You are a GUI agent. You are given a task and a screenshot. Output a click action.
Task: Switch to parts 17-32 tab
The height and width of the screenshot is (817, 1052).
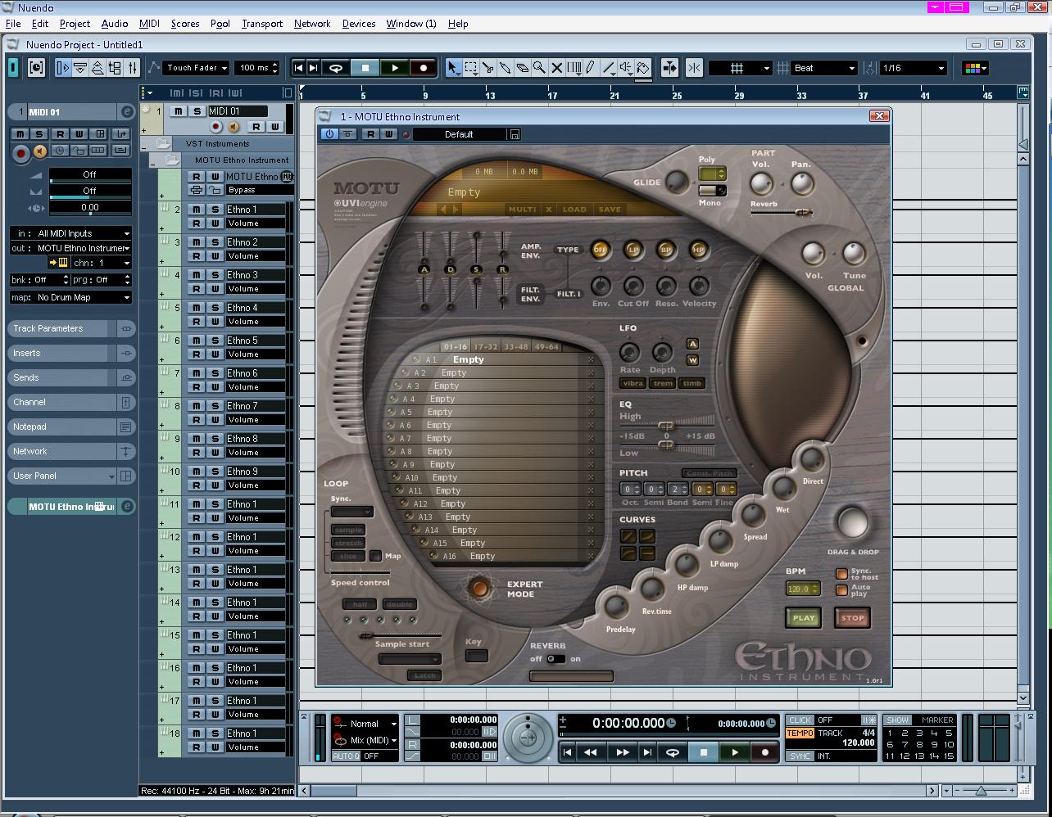click(x=486, y=346)
